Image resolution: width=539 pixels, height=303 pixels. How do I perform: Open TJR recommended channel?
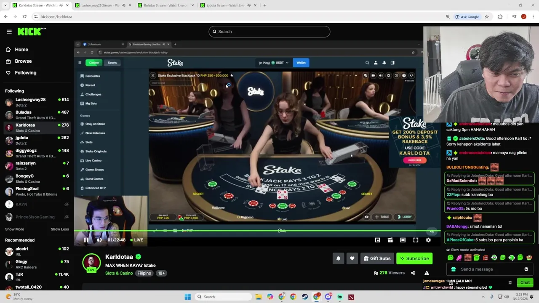pyautogui.click(x=37, y=276)
